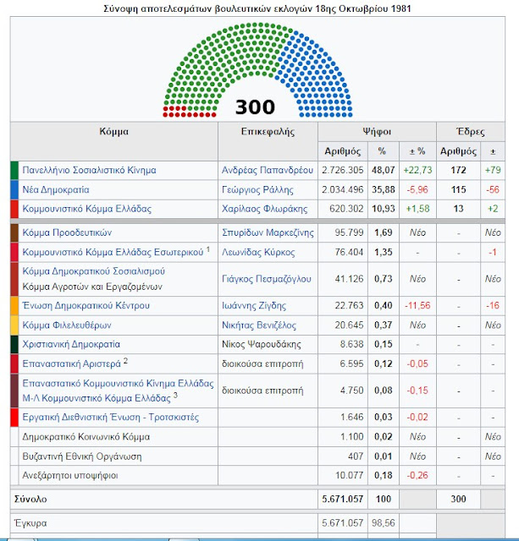Open the Νέα Δημοκρατία party link

click(56, 189)
